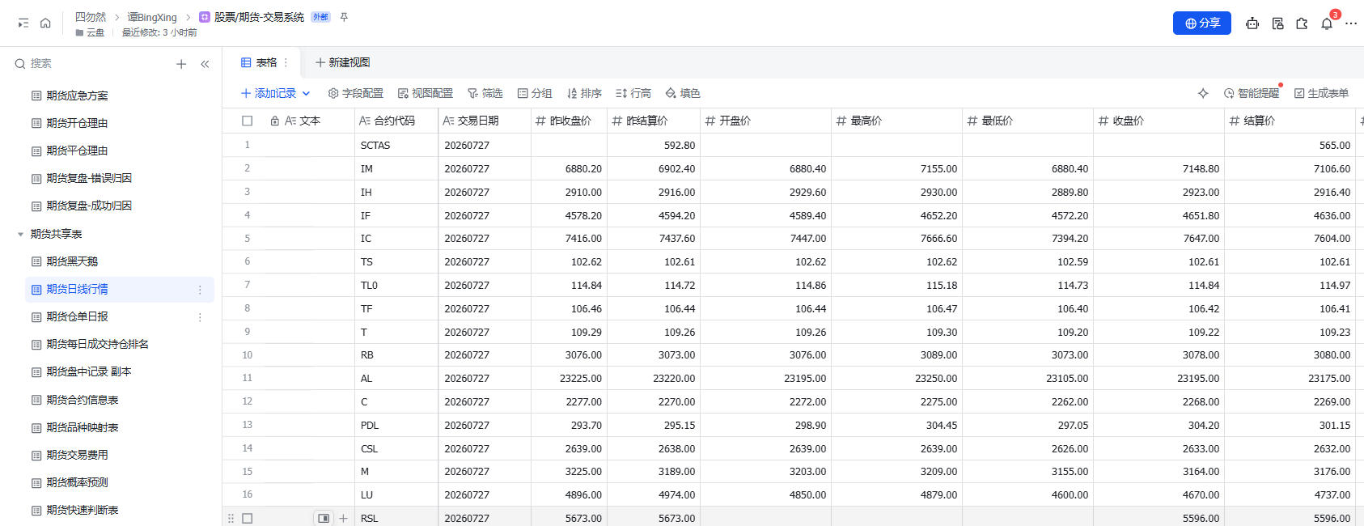
Task: Adjust 行高 row height
Action: click(633, 93)
